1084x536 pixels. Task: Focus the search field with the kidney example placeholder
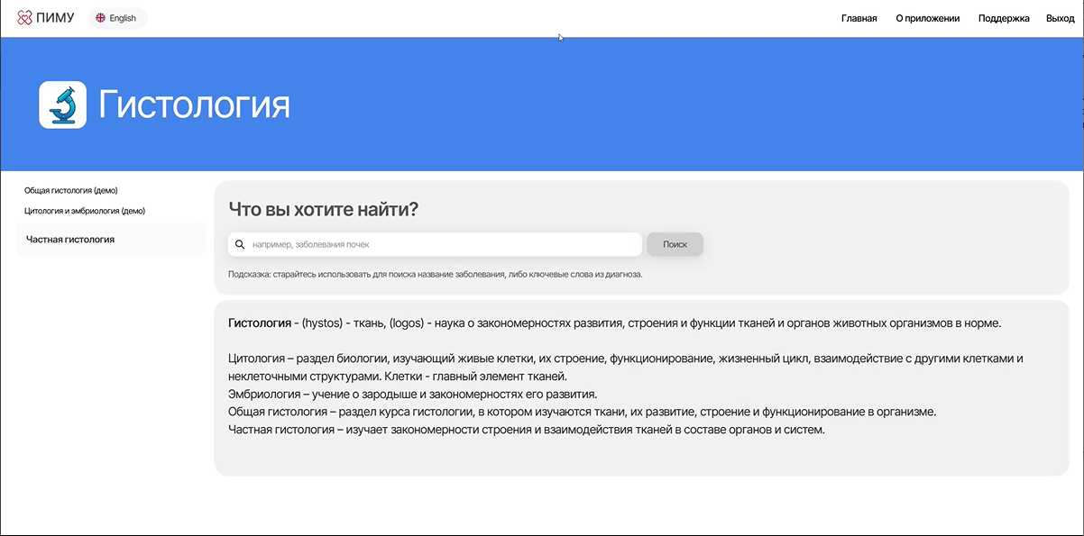pos(442,244)
